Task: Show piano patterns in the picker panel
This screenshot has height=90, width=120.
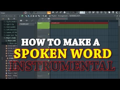Action: pos(21,20)
